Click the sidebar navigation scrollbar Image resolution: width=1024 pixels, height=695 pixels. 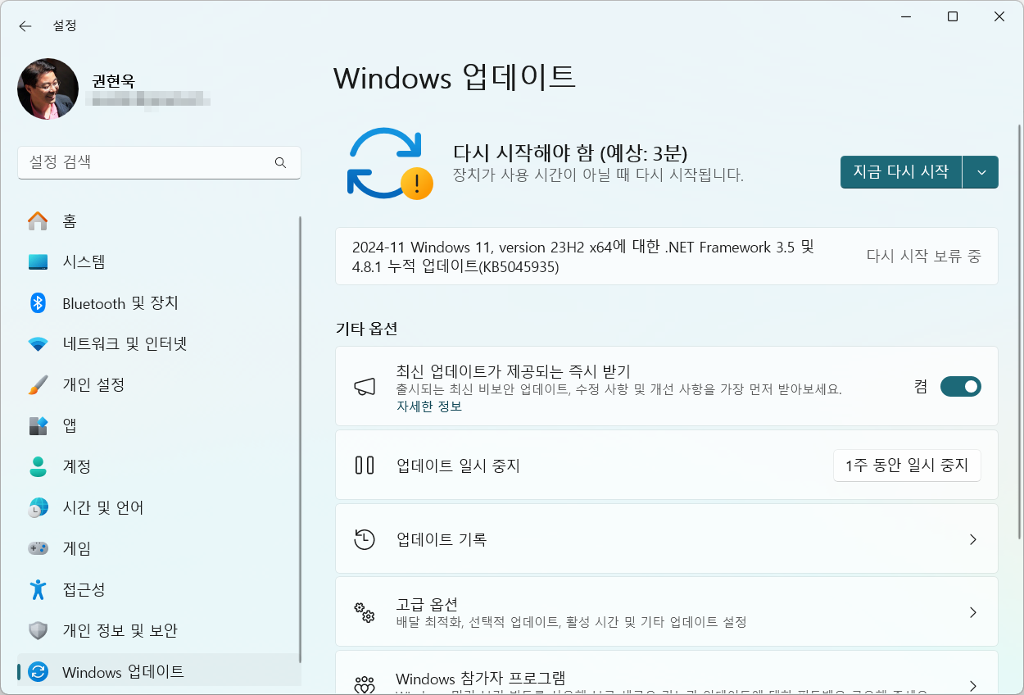(x=300, y=438)
